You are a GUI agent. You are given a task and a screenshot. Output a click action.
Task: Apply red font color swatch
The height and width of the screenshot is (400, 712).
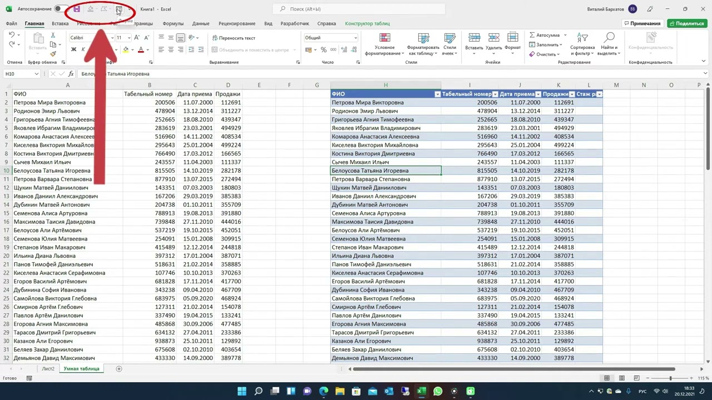[140, 49]
